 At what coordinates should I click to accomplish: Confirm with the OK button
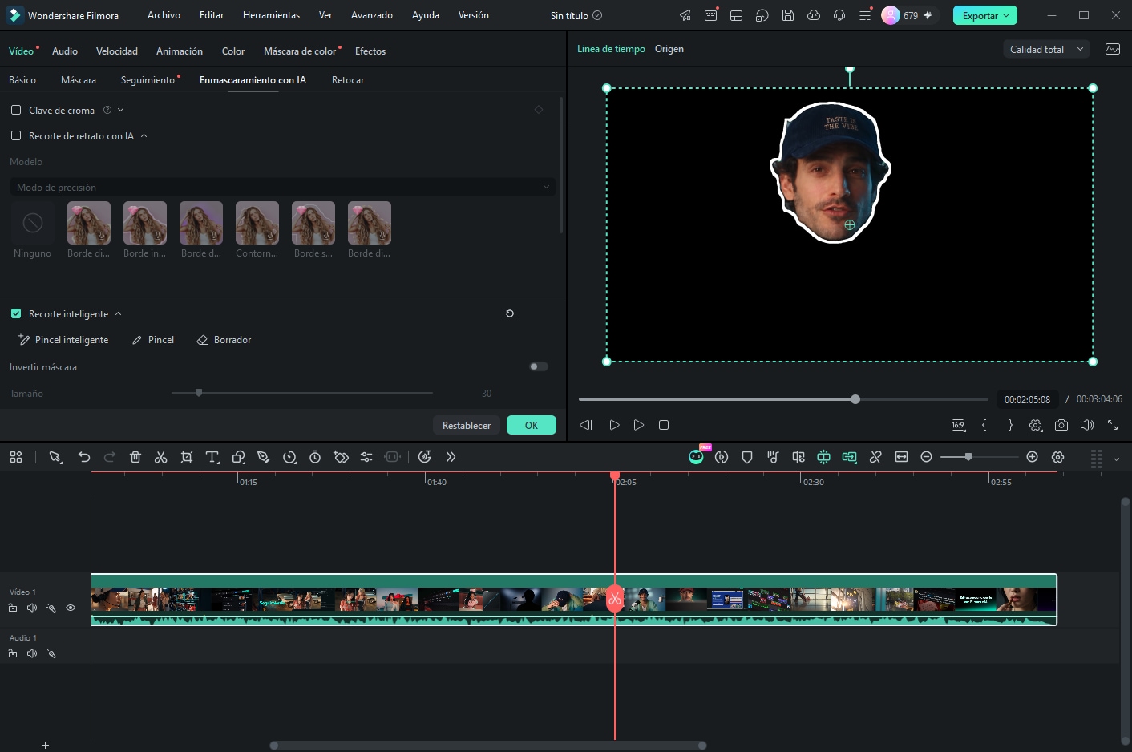pos(532,425)
